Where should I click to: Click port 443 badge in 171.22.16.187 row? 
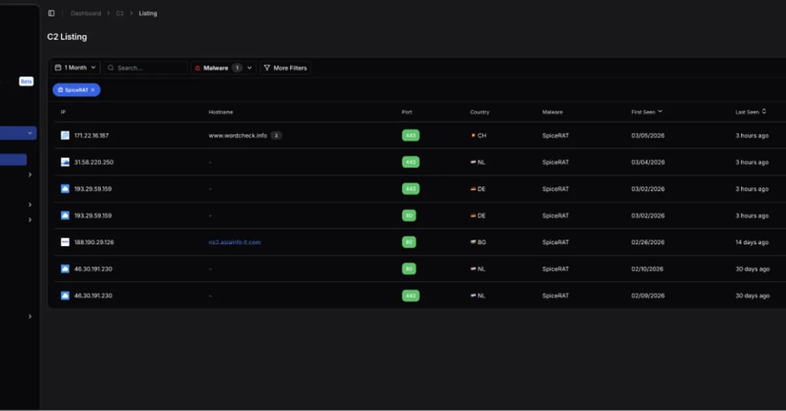click(x=411, y=135)
